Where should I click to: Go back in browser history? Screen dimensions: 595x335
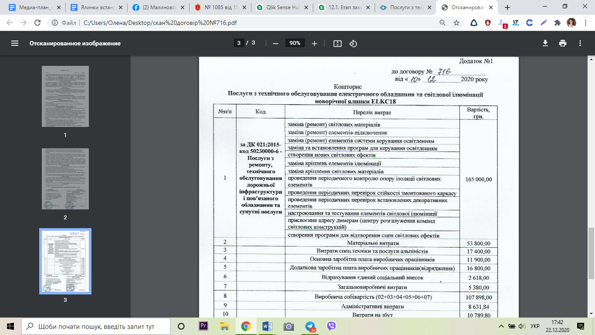[10, 23]
